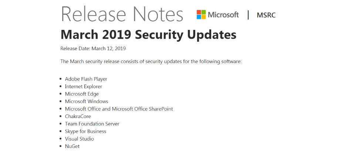Click the March 2019 Security Updates title
This screenshot has height=155, width=355.
148,35
